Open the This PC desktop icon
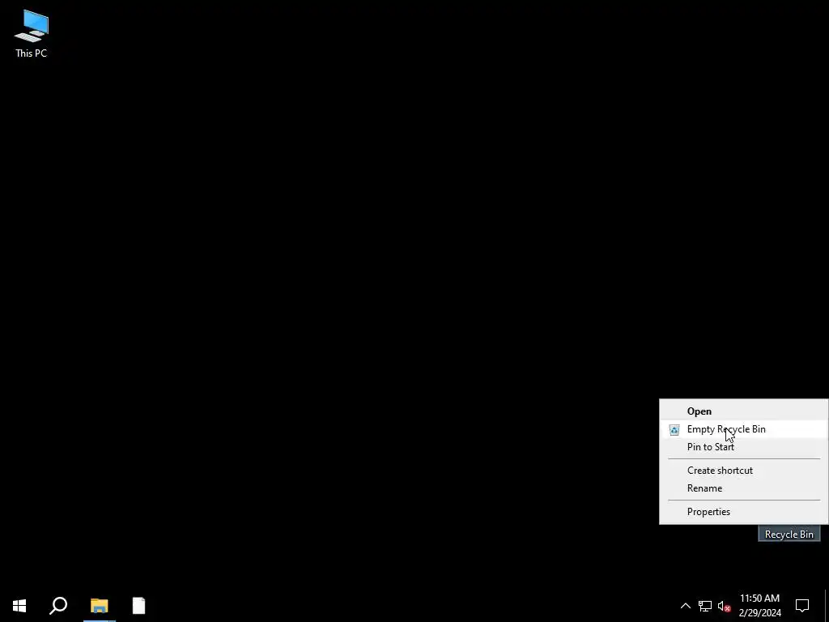 click(x=32, y=34)
